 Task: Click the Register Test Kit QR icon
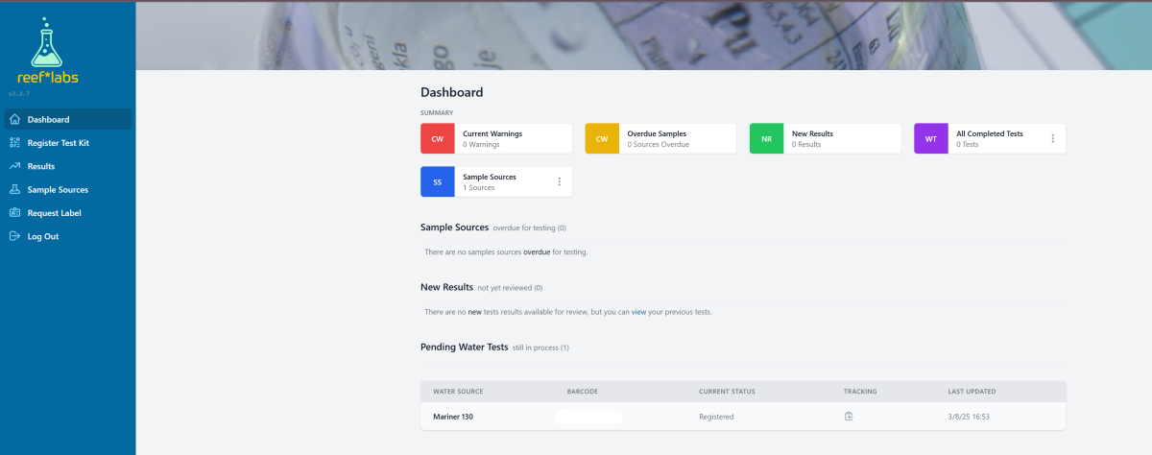(13, 143)
